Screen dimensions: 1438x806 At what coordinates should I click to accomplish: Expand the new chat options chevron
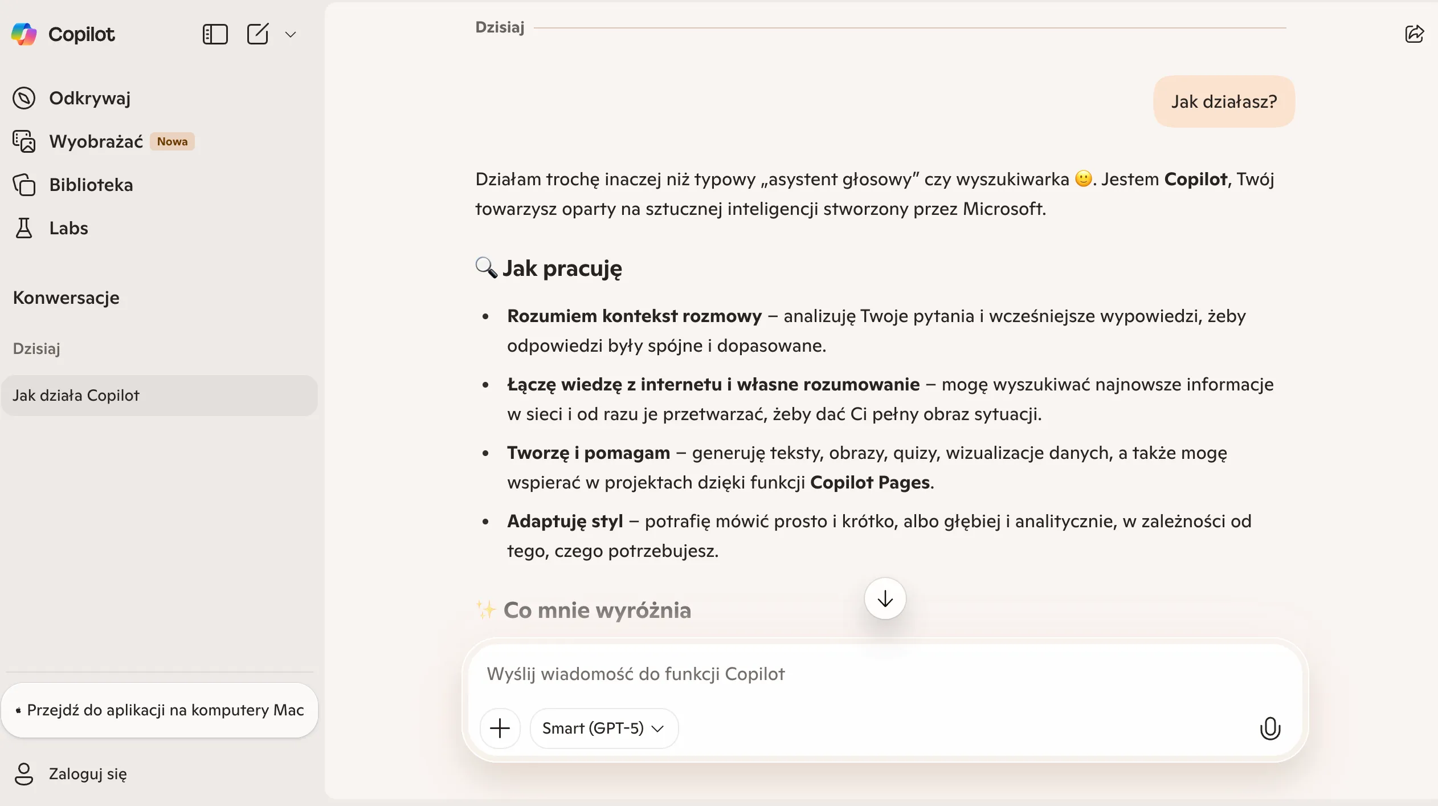tap(291, 34)
